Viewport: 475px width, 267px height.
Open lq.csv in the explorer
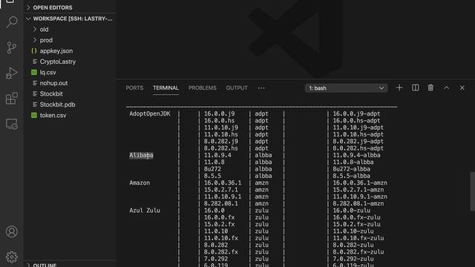tap(47, 73)
